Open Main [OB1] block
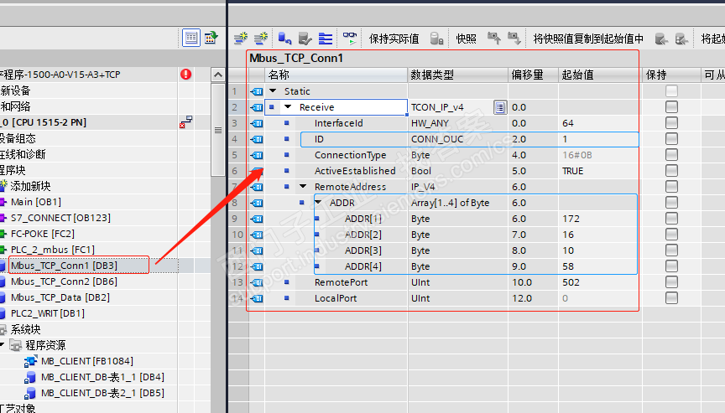The image size is (725, 413). [36, 202]
